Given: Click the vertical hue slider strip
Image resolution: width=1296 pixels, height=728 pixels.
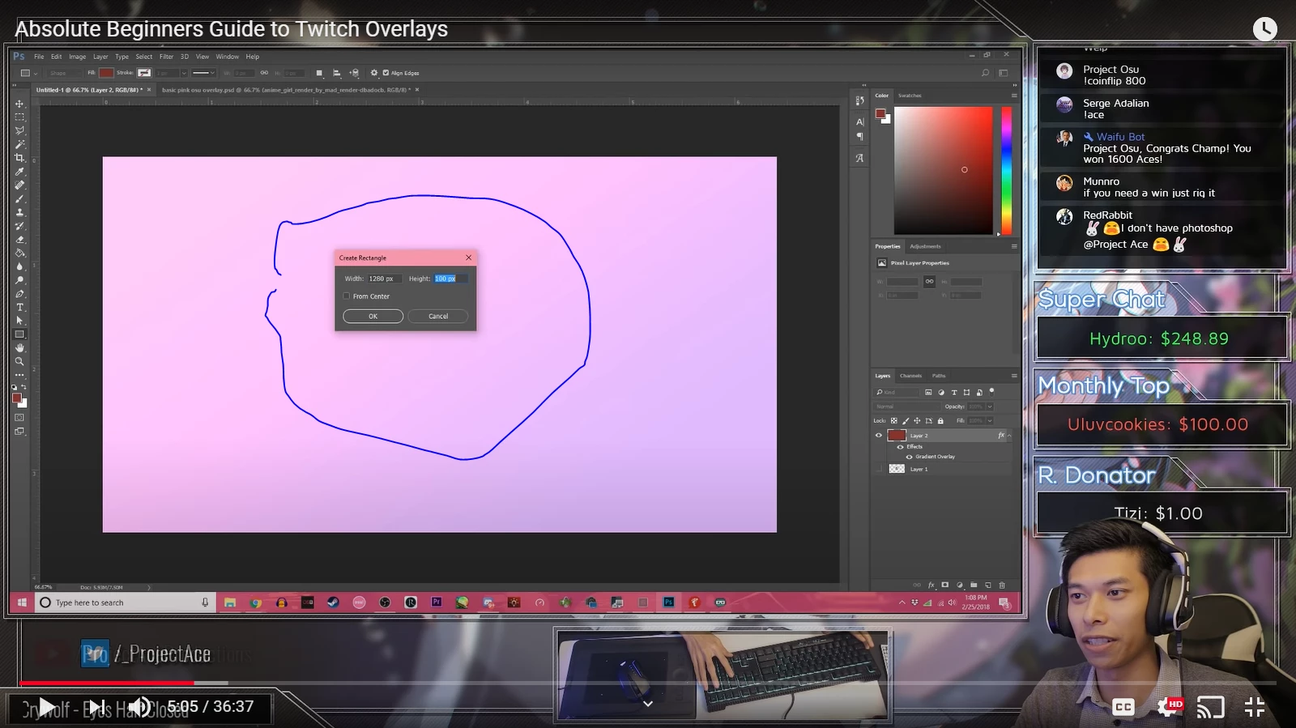Looking at the screenshot, I should pyautogui.click(x=1006, y=171).
